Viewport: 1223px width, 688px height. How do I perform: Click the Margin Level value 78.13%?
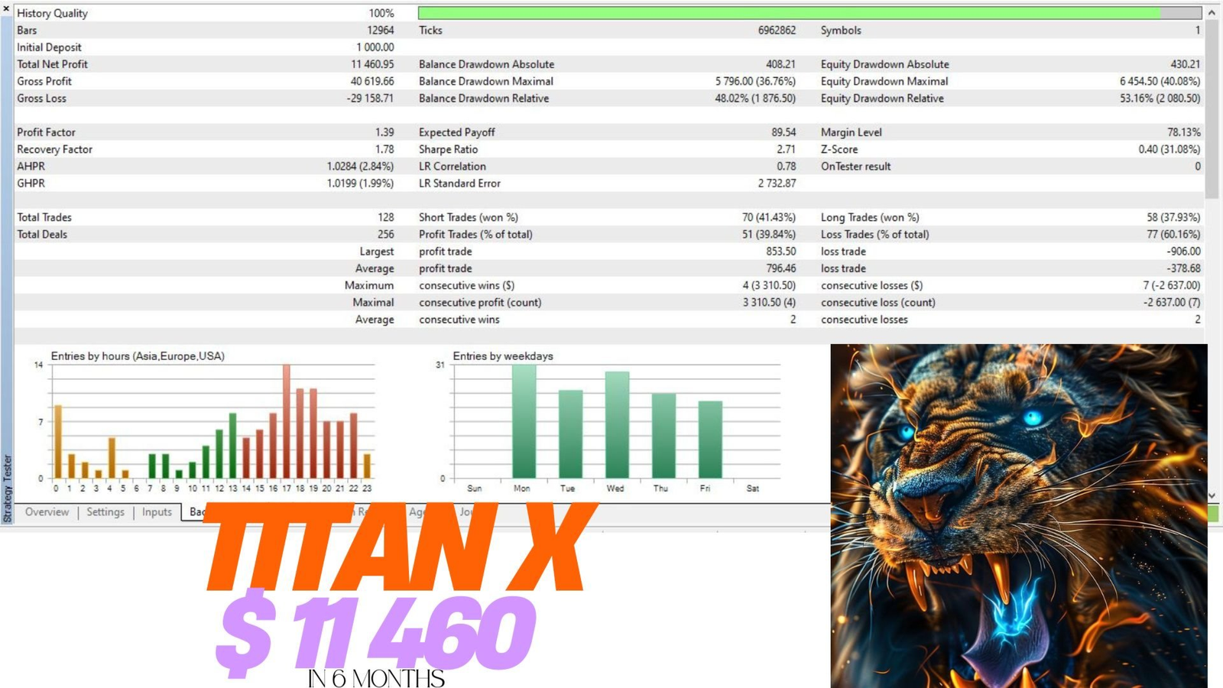click(x=1184, y=132)
